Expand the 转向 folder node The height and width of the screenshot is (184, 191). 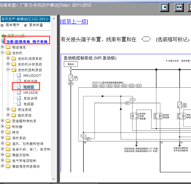pyautogui.click(x=2, y=132)
